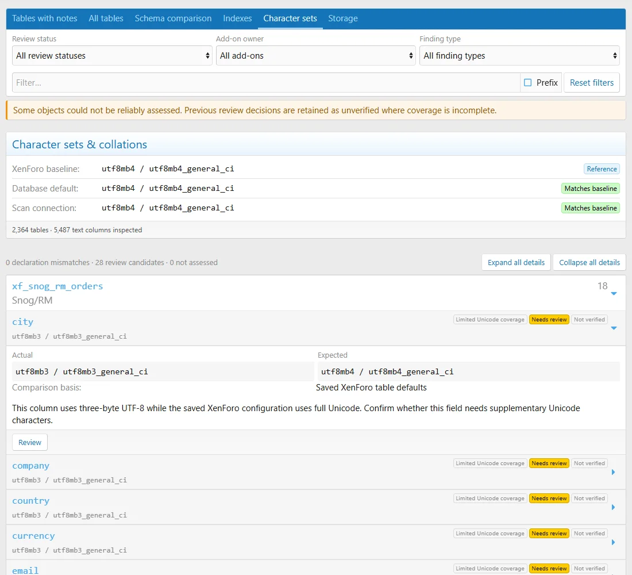The height and width of the screenshot is (575, 632).
Task: Click the Needs review badge on city
Action: (x=549, y=320)
